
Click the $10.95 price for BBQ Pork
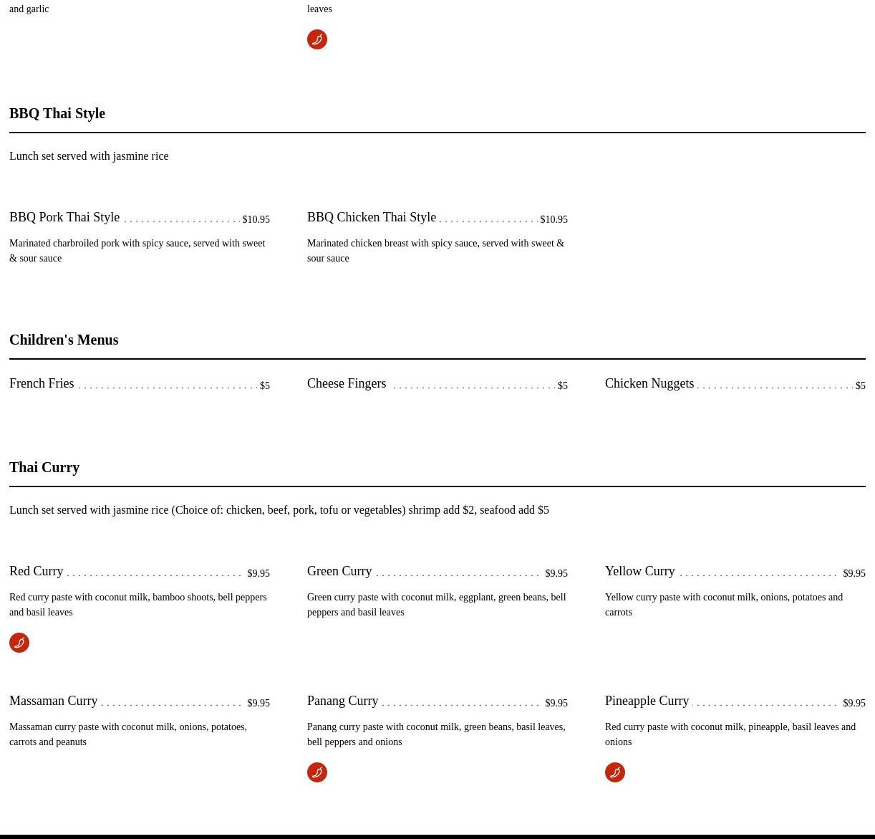click(256, 219)
